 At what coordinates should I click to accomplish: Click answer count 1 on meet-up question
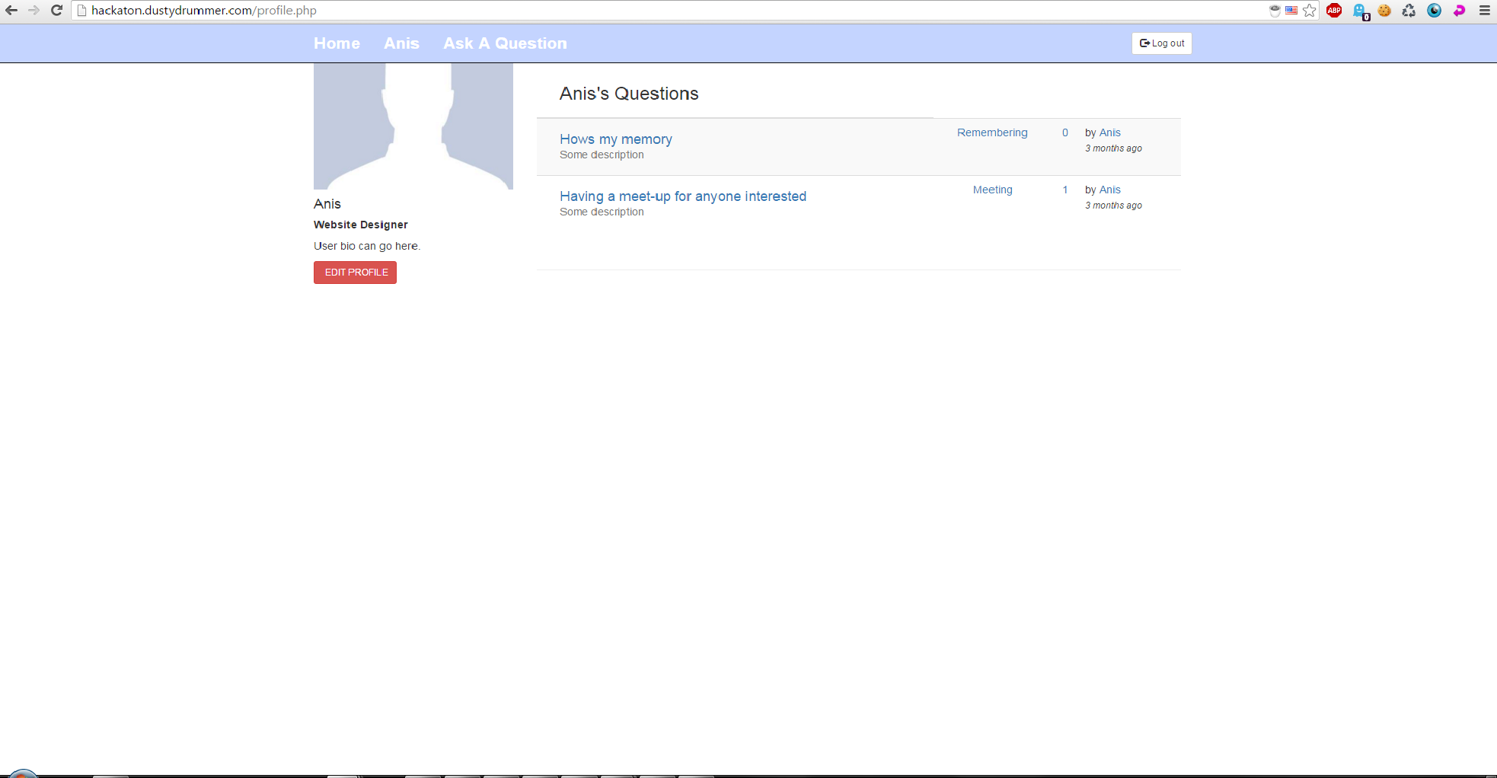point(1065,190)
